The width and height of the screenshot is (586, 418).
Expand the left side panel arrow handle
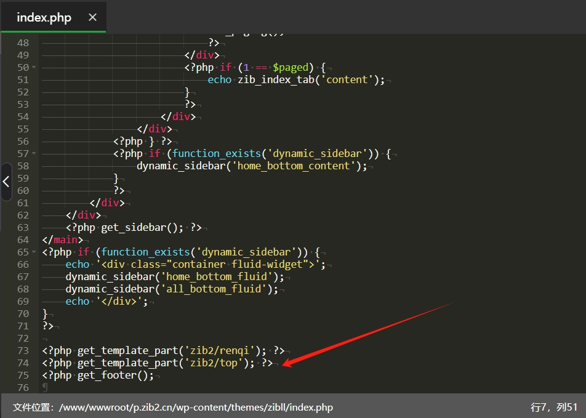click(6, 182)
